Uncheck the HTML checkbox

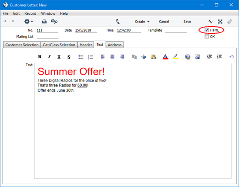coord(206,30)
